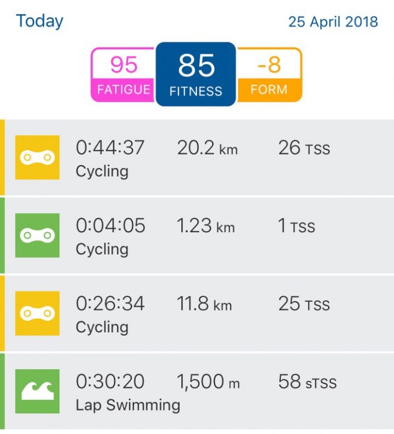Select the pink Fatigue 95 badge
This screenshot has width=394, height=434.
pos(123,75)
